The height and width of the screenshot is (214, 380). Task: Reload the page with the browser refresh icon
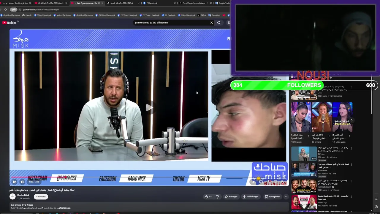(x=5, y=10)
